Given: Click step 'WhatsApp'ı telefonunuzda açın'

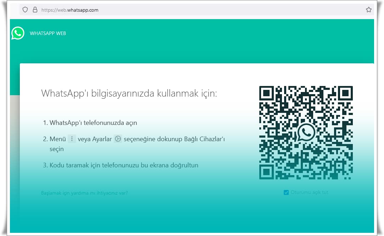Looking at the screenshot, I should pos(93,123).
